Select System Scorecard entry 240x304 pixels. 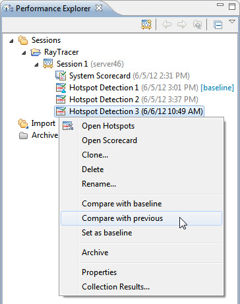click(x=129, y=76)
